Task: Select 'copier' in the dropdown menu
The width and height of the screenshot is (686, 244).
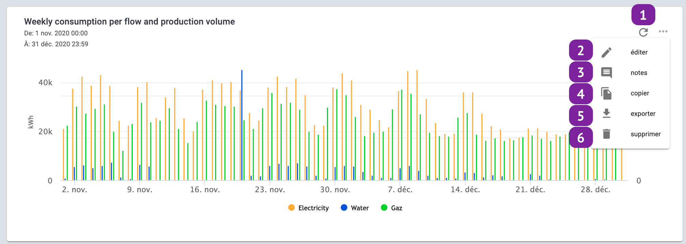Action: point(640,93)
